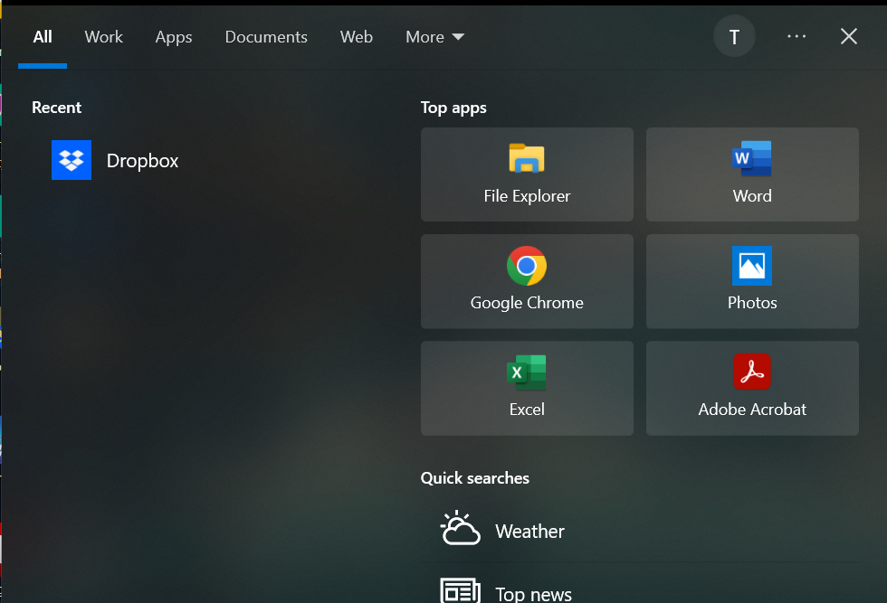Open the three-dot options menu
Screen dimensions: 887x603
[x=796, y=37]
